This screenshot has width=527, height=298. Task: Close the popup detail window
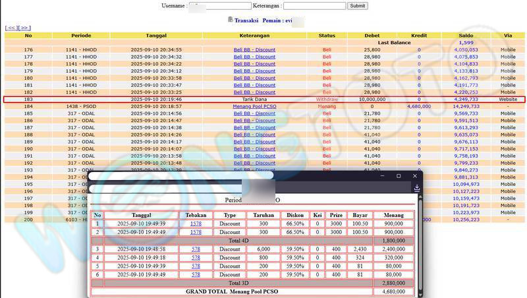(415, 176)
